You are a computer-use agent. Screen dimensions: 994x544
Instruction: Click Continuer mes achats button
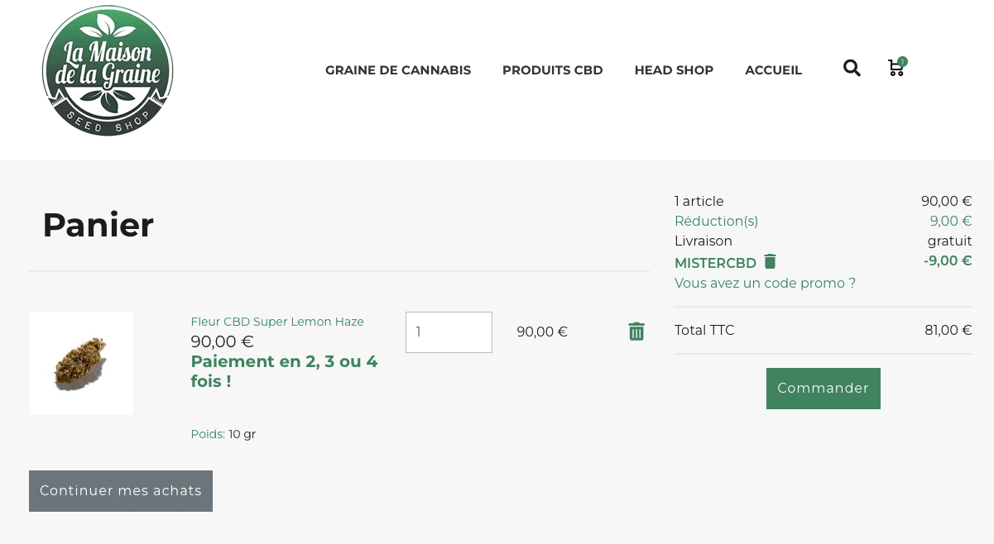(121, 491)
